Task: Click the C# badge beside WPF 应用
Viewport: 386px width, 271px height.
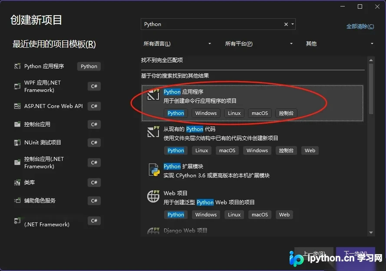Action: (x=94, y=86)
